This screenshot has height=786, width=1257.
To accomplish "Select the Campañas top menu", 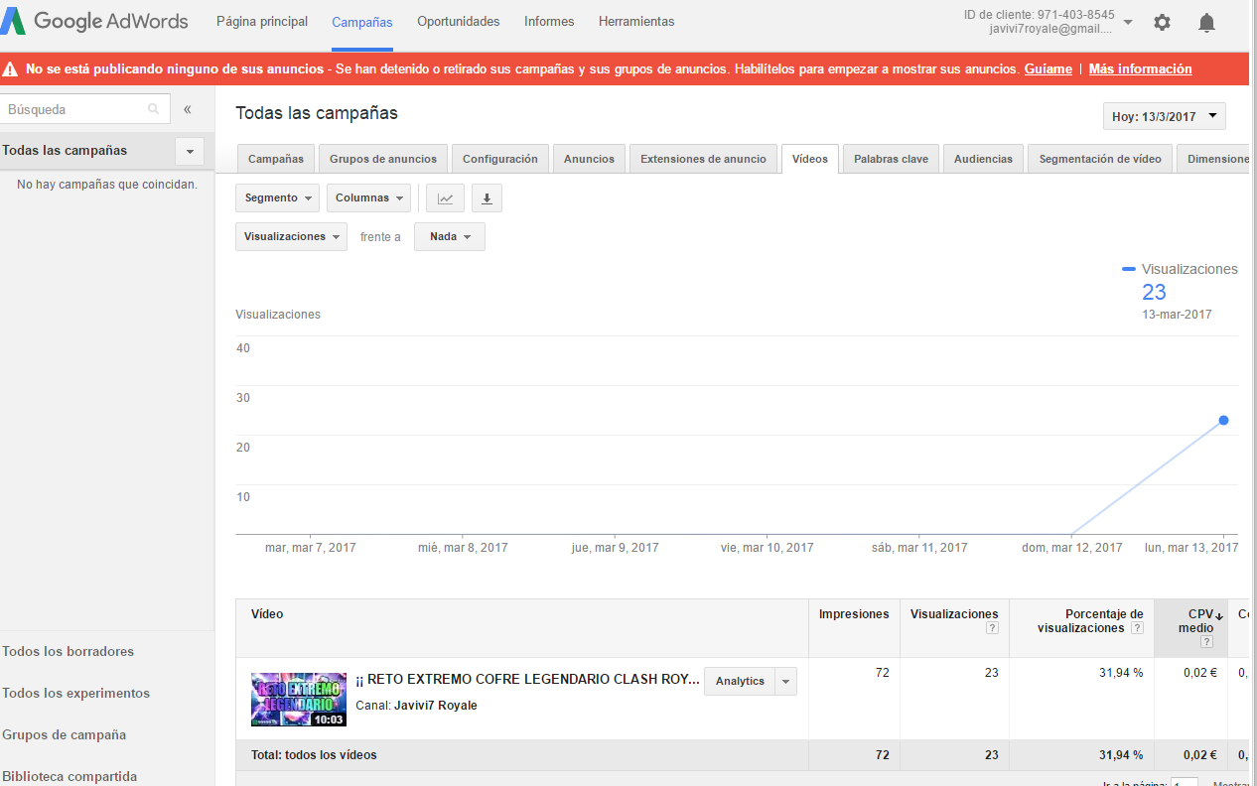I will [362, 22].
